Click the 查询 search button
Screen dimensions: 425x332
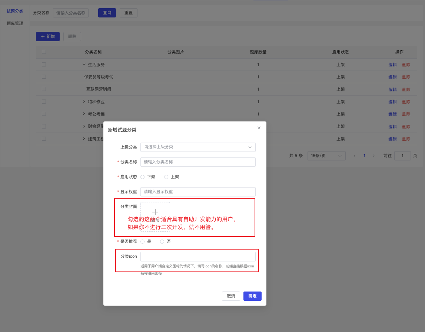107,12
